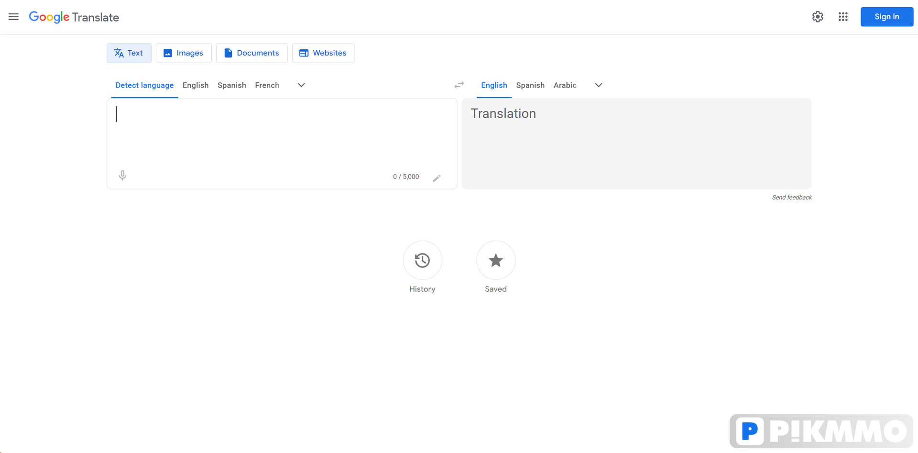The image size is (918, 453).
Task: Switch to Websites translation mode
Action: tap(323, 53)
